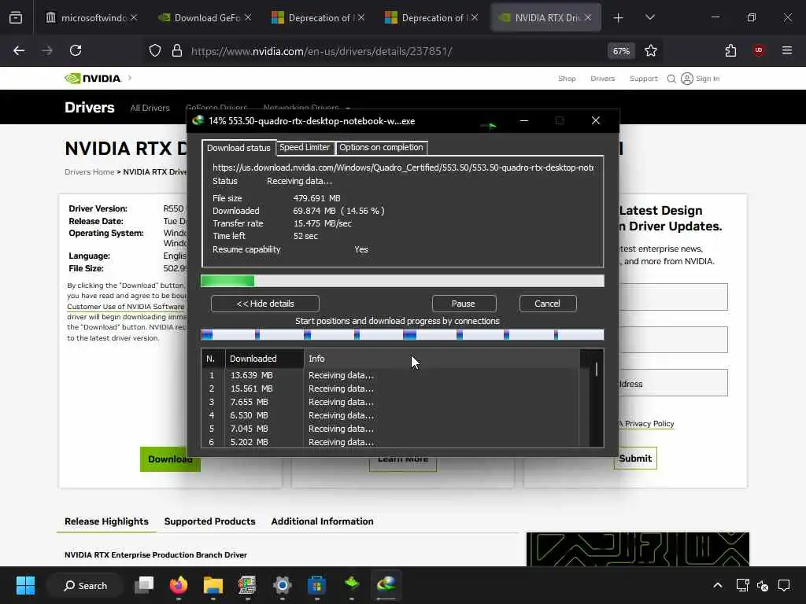Screen dimensions: 806x604
Task: Select the Options on completion tab
Action: coord(381,147)
